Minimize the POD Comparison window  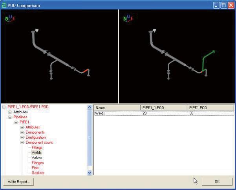(216, 5)
